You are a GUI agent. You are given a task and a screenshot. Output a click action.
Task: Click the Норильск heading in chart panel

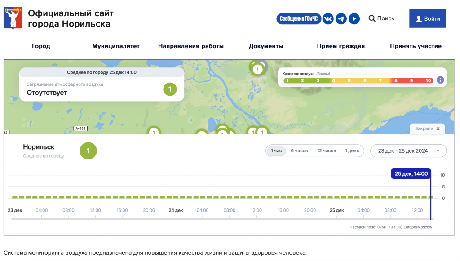pyautogui.click(x=39, y=147)
